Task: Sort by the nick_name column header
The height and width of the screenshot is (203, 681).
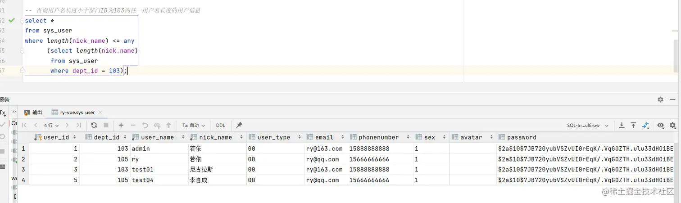Action: 216,137
